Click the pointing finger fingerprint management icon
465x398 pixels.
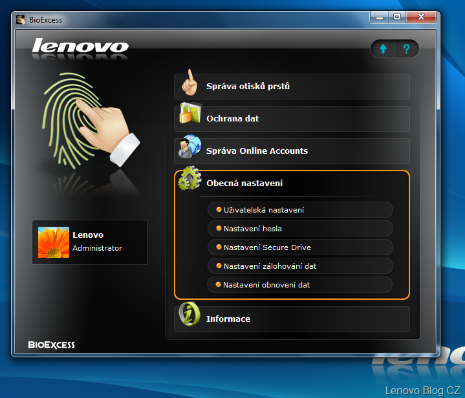[189, 83]
